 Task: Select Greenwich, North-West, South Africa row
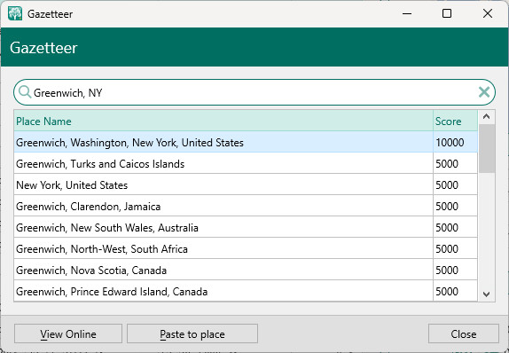pos(246,248)
